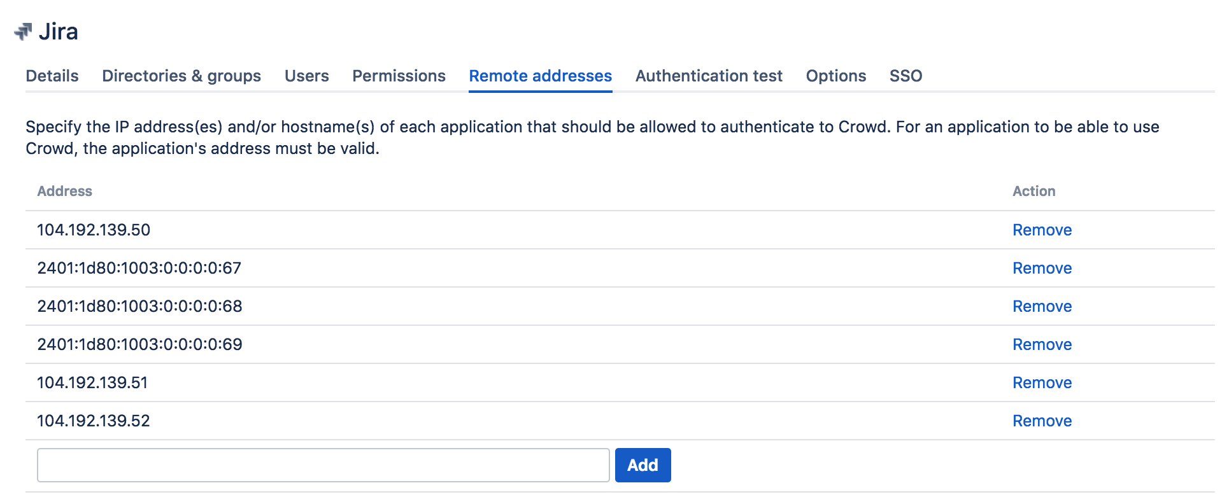This screenshot has height=504, width=1229.
Task: Click the blue Add button
Action: point(643,465)
